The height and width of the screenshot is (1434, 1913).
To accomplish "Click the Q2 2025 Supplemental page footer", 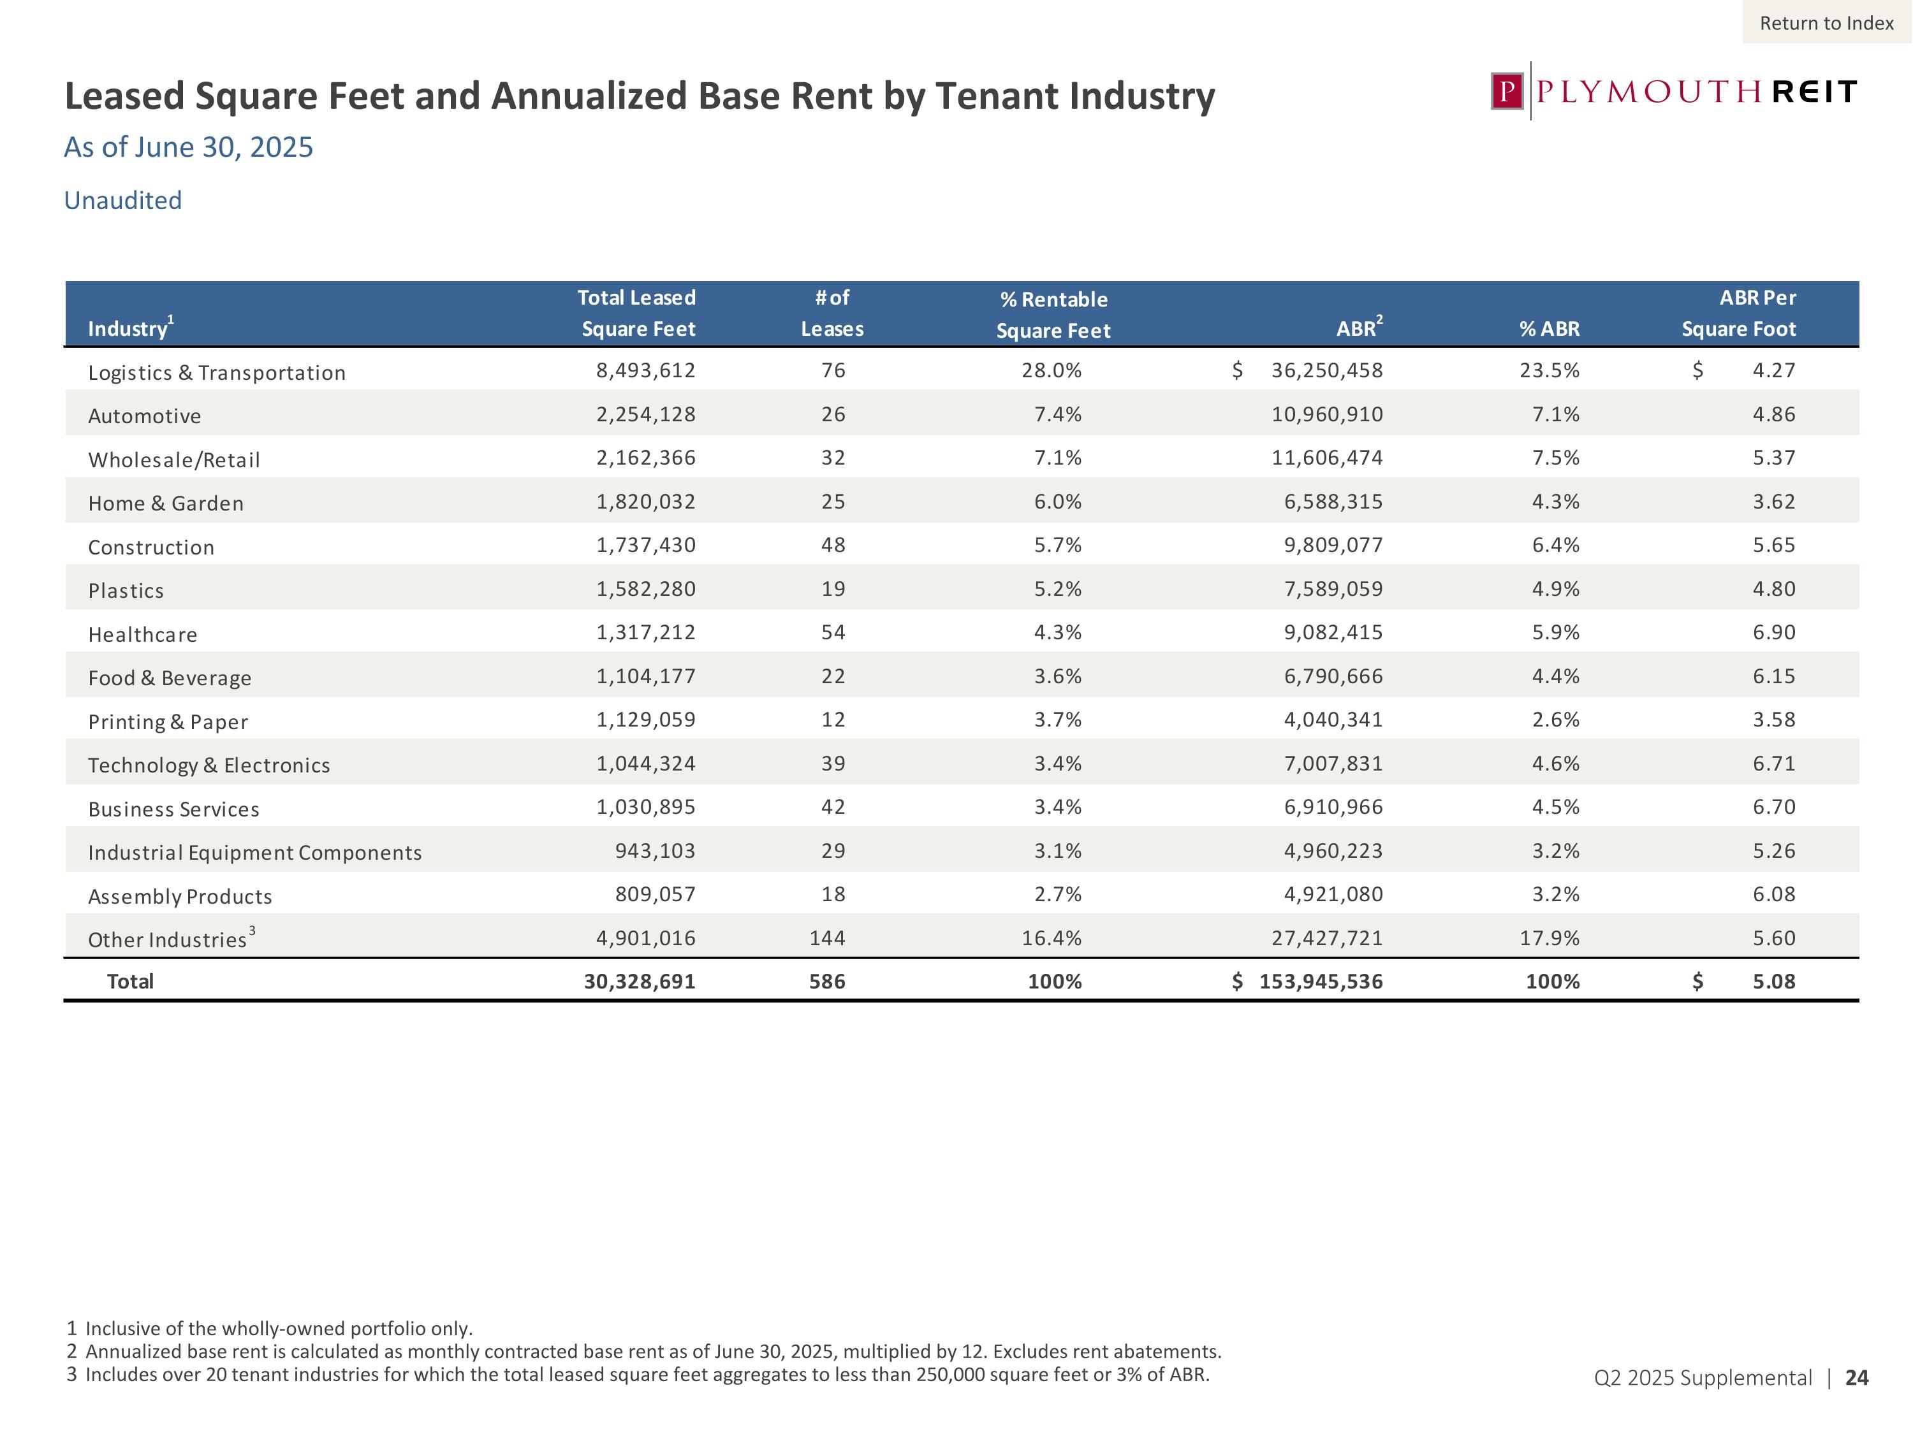I will click(1702, 1378).
